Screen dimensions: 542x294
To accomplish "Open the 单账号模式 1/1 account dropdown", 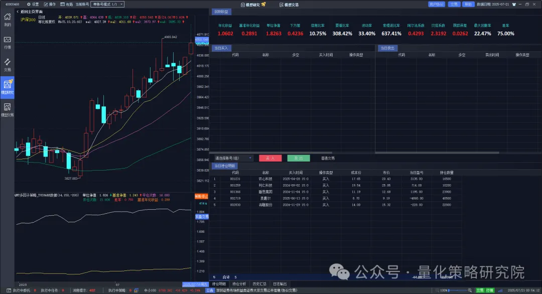I will (107, 5).
